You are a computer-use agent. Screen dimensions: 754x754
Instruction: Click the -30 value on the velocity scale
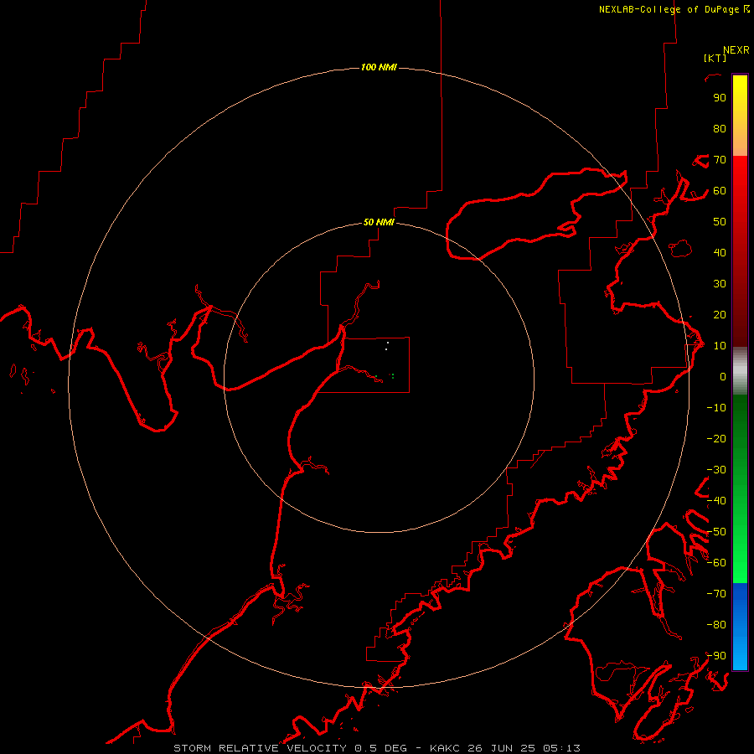coord(716,470)
